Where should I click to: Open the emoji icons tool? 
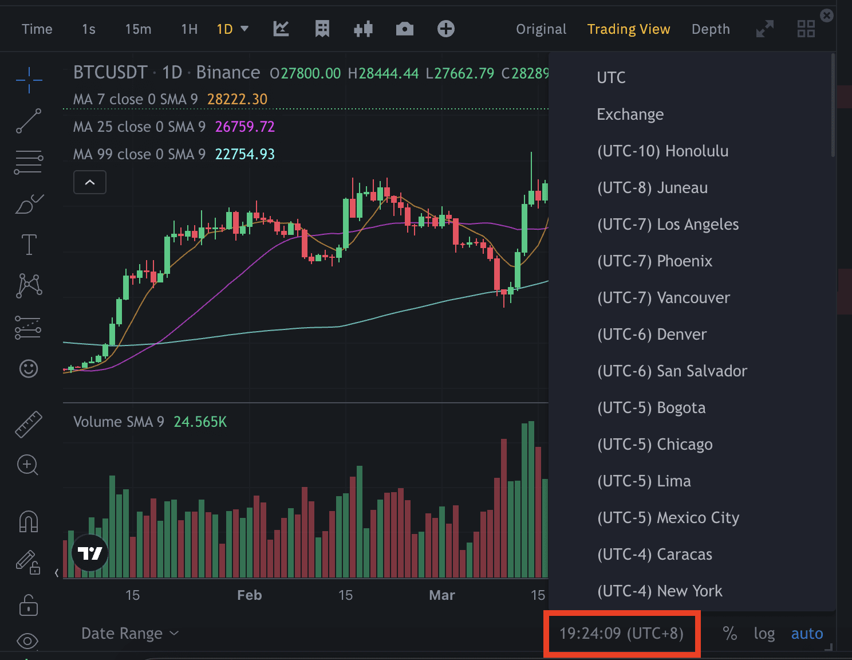29,368
